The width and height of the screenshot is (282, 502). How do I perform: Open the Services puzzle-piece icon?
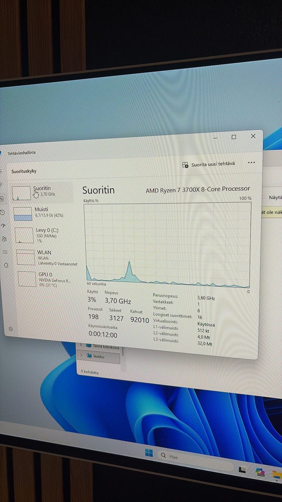pos(6,265)
